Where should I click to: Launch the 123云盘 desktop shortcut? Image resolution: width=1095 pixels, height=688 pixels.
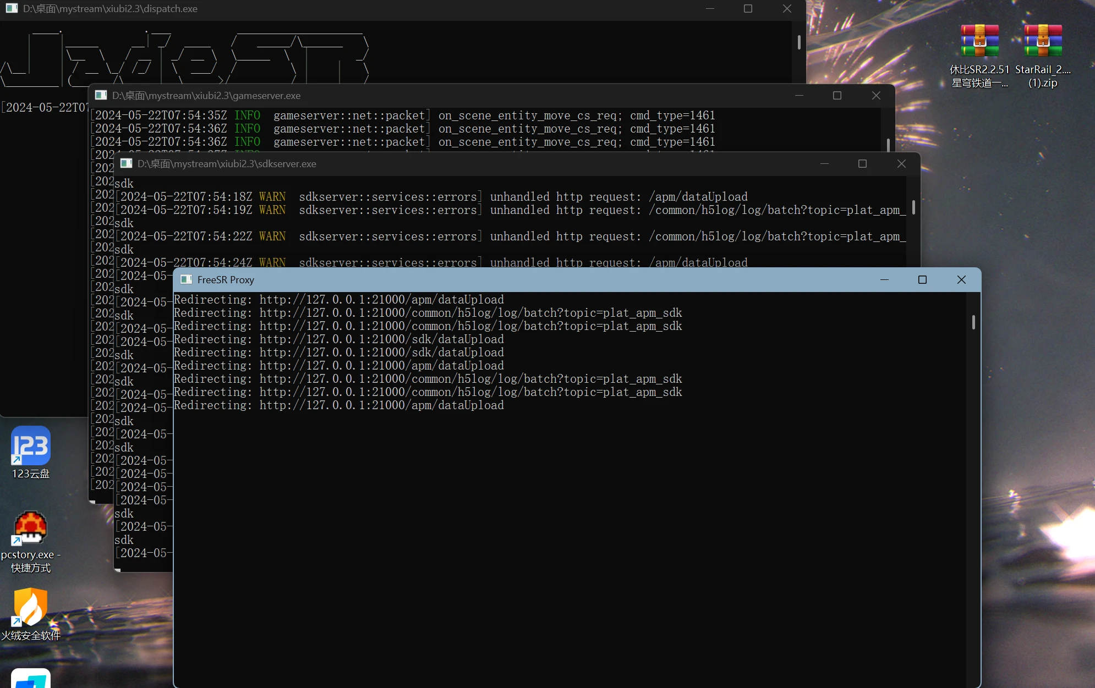click(31, 446)
